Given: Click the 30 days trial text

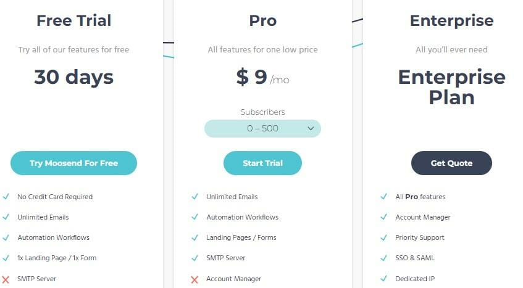Looking at the screenshot, I should click(x=73, y=77).
